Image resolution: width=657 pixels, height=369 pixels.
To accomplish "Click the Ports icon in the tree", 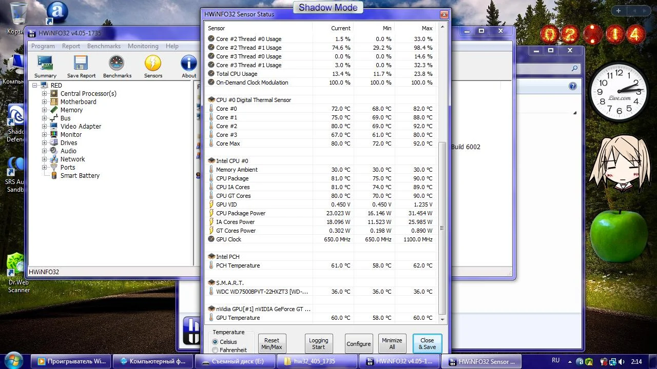I will (x=54, y=168).
